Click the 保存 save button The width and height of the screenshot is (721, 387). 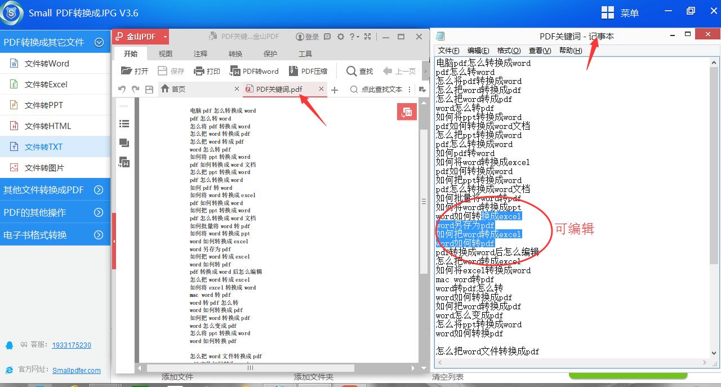coord(171,71)
